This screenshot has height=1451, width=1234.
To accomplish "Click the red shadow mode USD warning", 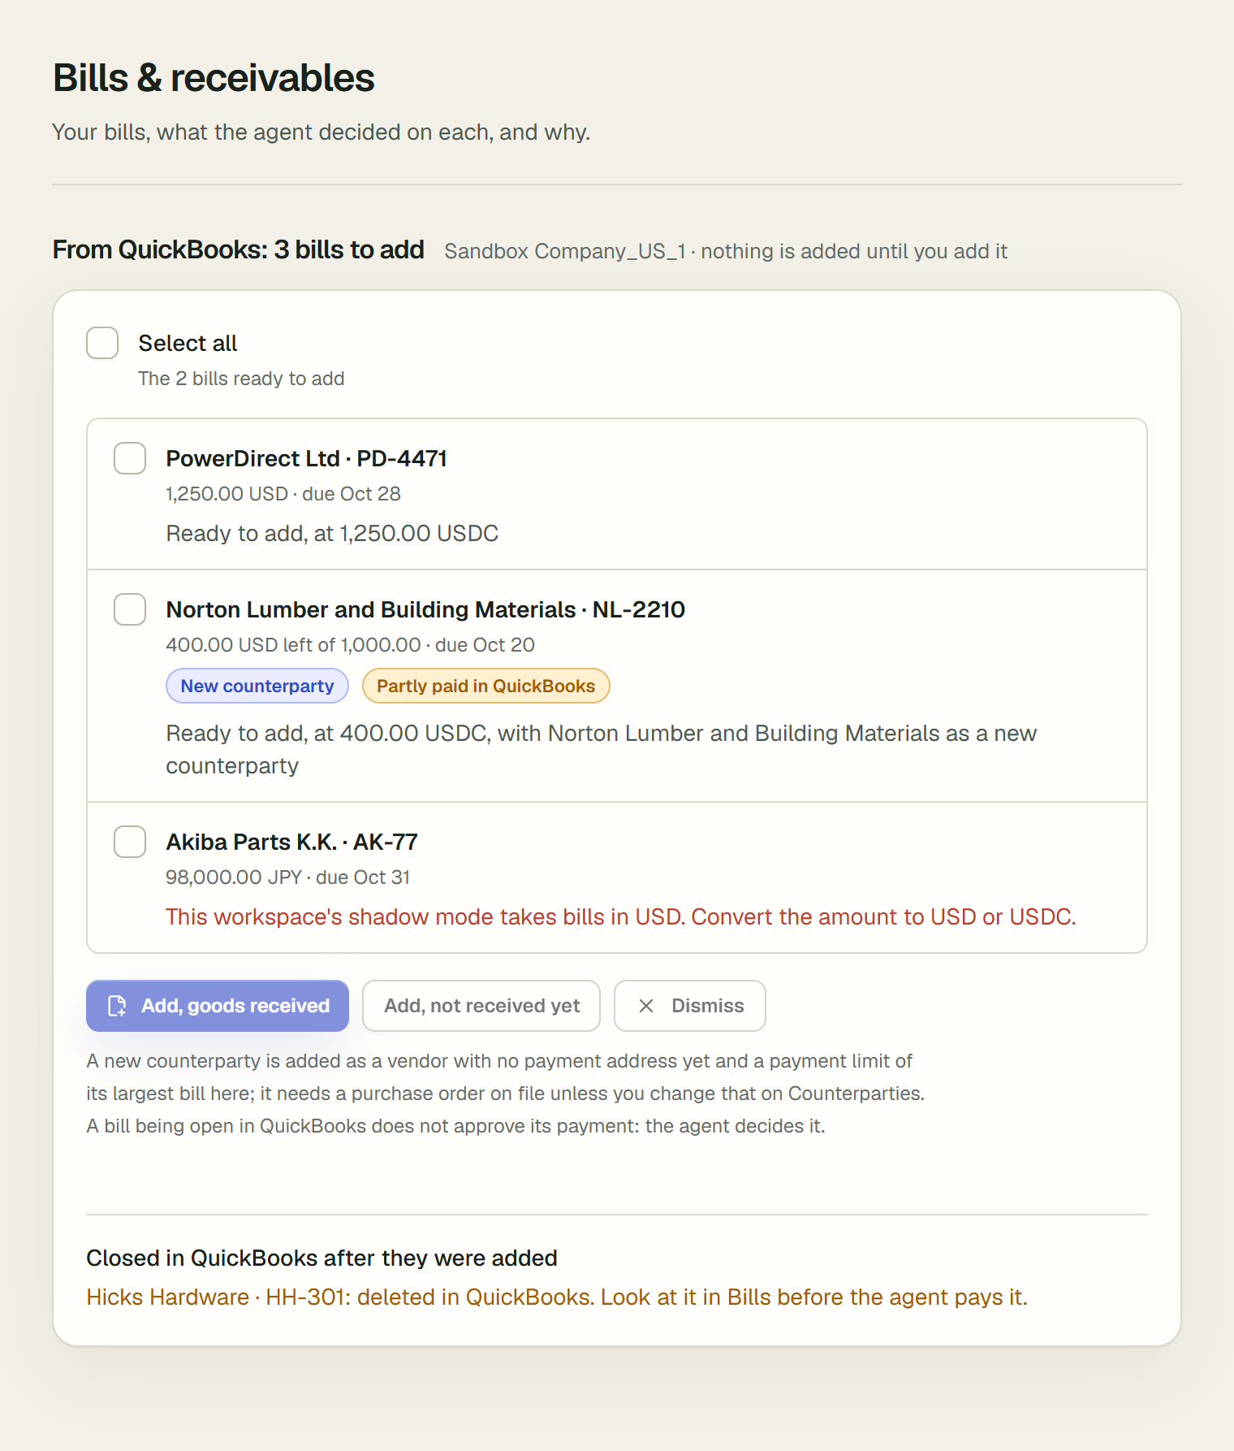I will click(x=621, y=916).
